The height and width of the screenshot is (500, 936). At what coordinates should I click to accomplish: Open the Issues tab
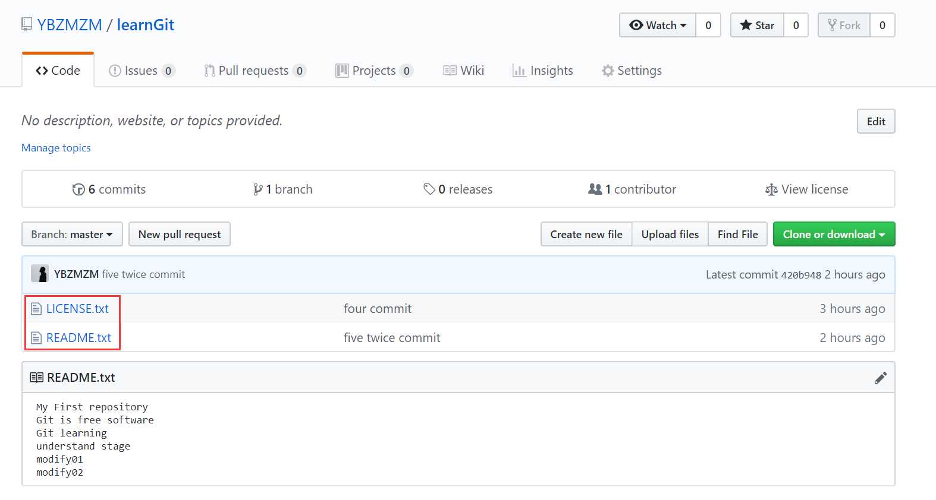[142, 70]
